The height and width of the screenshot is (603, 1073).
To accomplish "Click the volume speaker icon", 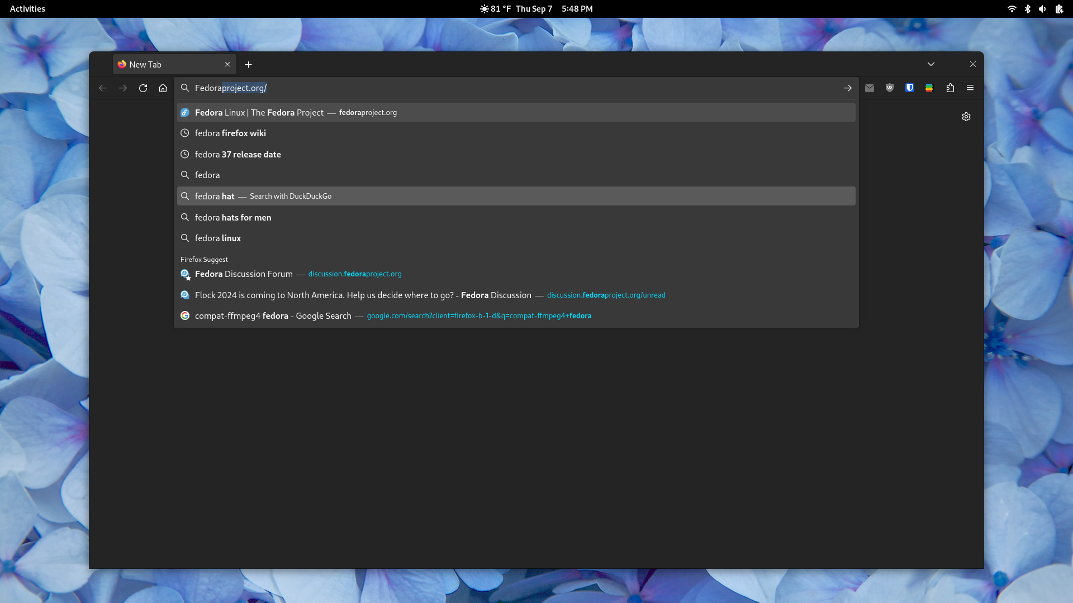I will pos(1042,9).
